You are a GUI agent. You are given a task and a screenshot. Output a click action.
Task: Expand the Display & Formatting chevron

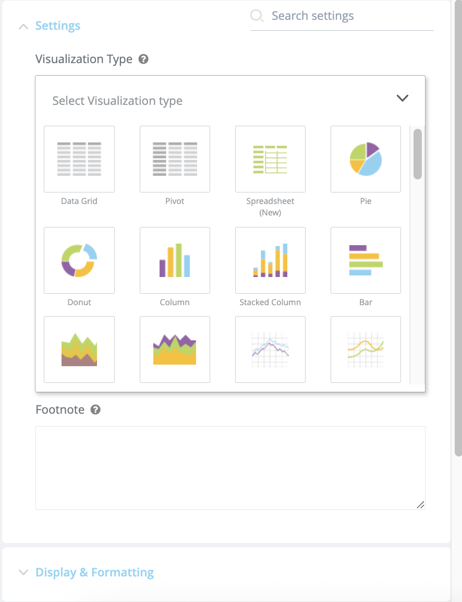tap(23, 572)
